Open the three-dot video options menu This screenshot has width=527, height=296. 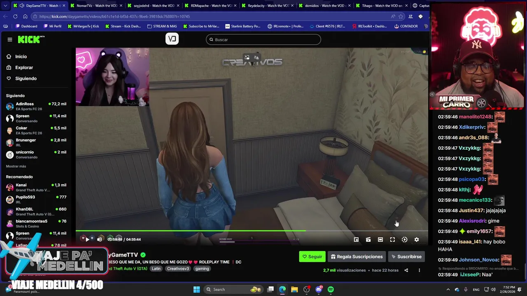419,270
